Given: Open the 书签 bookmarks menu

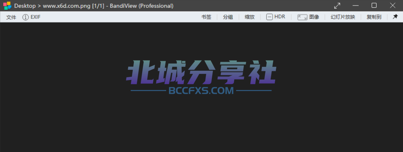Looking at the screenshot, I should click(x=206, y=17).
